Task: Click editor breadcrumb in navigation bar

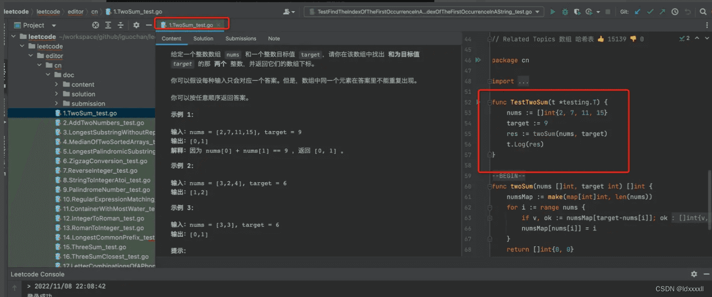Action: pos(76,11)
